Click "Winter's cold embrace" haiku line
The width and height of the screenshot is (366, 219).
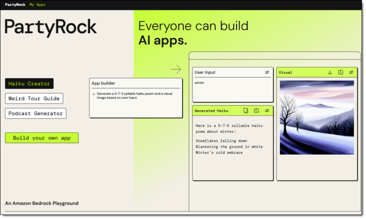[x=219, y=153]
